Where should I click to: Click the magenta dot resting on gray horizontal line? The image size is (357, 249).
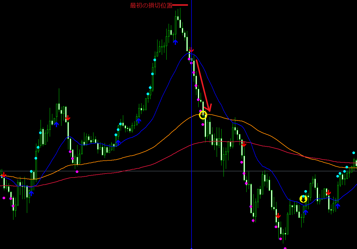click(77, 172)
